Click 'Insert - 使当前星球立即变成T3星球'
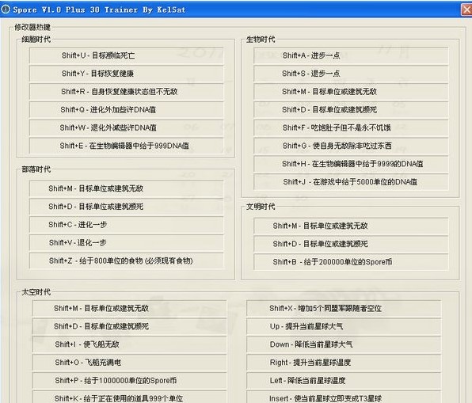Viewport: 472px width, 403px height. 344,397
